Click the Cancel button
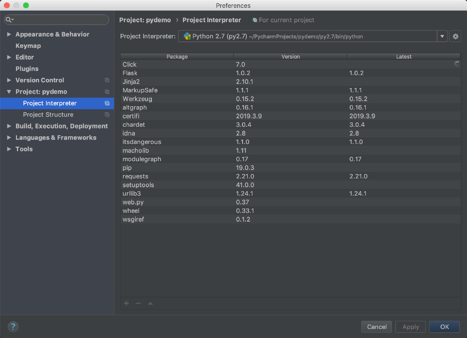 tap(376, 327)
